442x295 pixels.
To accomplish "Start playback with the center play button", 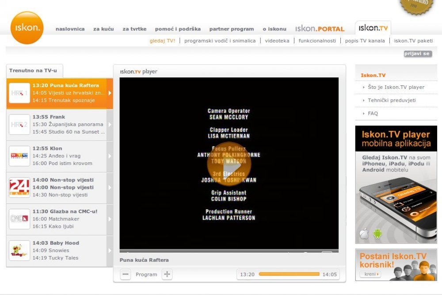I will point(229,164).
